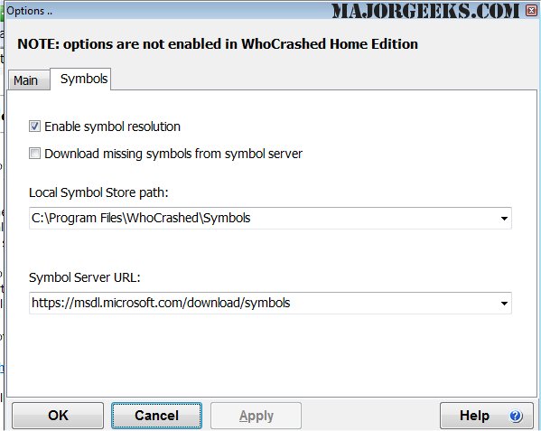Confirm settings with the OK button
Image resolution: width=541 pixels, height=431 pixels.
58,416
